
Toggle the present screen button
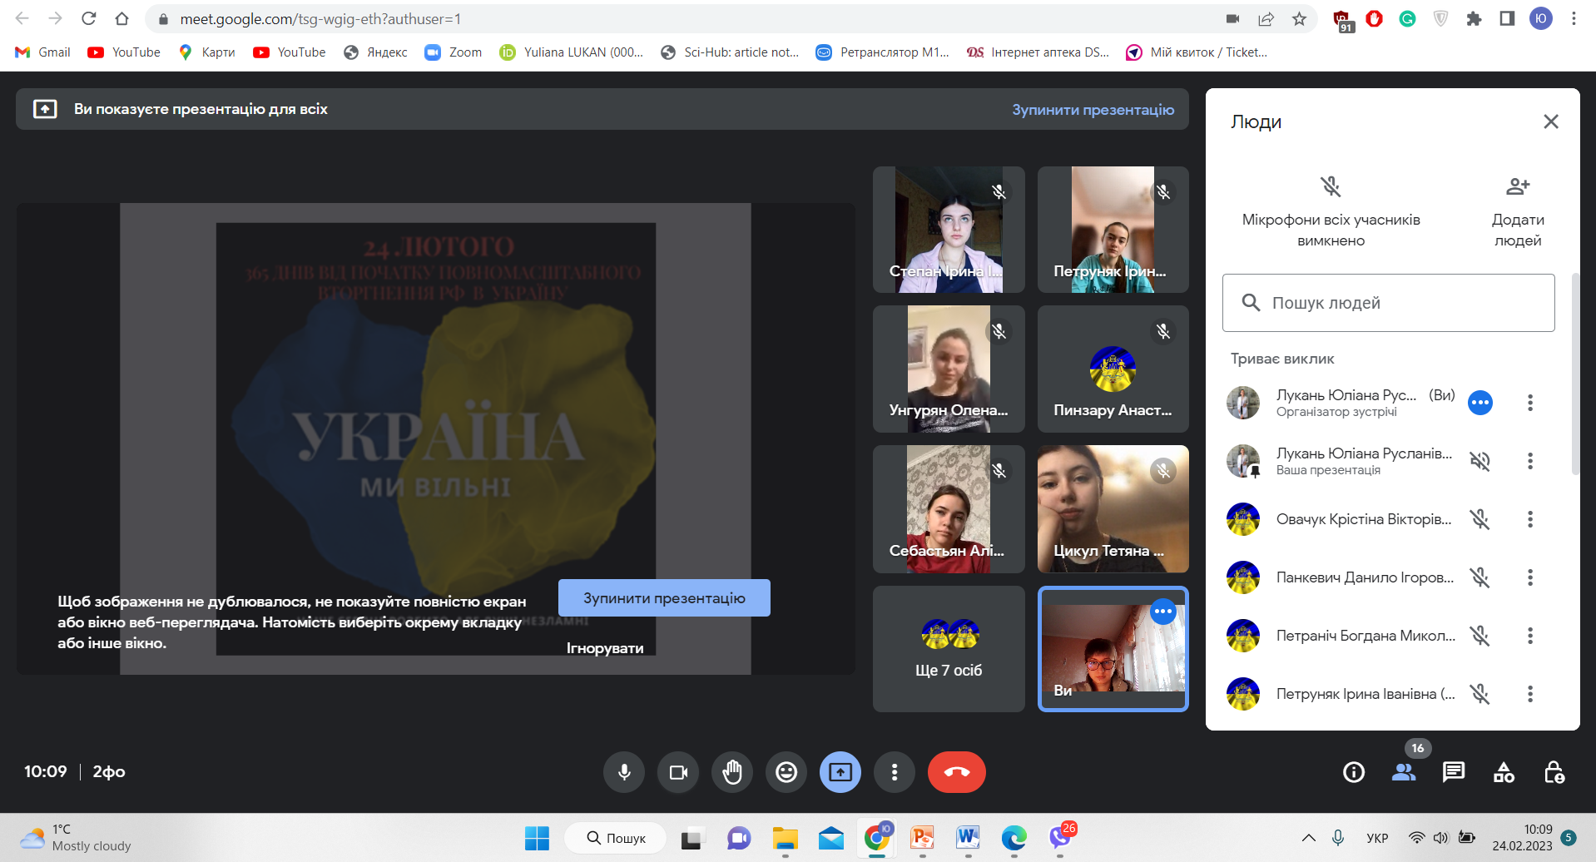(840, 772)
